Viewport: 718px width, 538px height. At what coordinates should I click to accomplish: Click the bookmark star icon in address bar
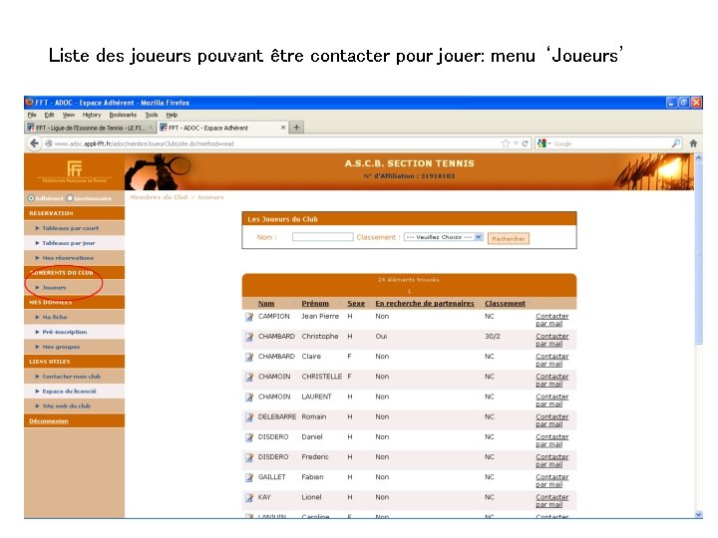pos(506,143)
